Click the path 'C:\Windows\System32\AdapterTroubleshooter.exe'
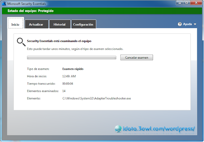 [x=97, y=98]
